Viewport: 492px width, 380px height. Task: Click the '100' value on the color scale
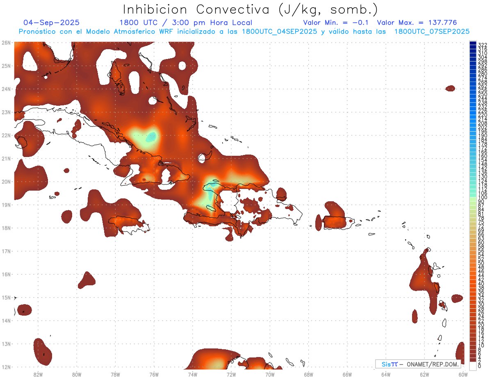[x=483, y=198]
